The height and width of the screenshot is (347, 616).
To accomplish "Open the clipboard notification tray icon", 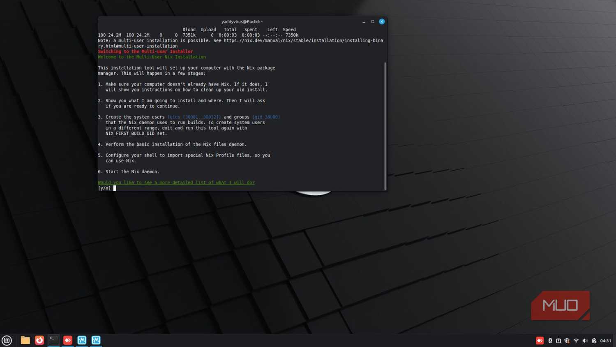I will [x=558, y=340].
